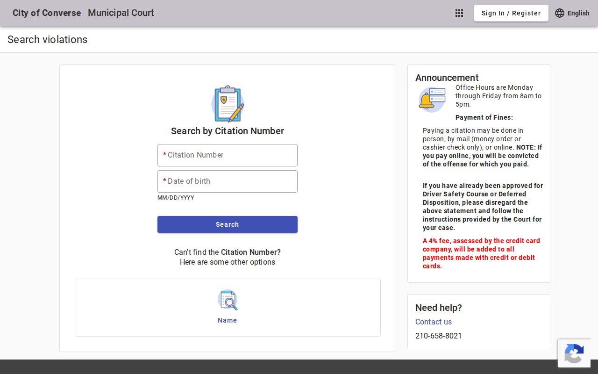
Task: Click the Office Hours announcement text
Action: point(498,96)
